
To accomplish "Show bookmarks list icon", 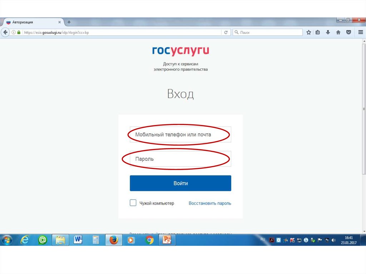I will (x=318, y=32).
